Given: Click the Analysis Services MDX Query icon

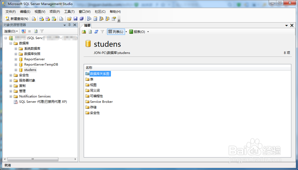Looking at the screenshot, I should (x=41, y=18).
